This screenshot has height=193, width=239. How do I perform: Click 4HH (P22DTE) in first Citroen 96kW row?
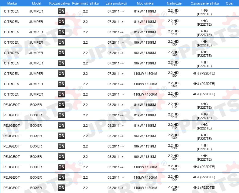[x=204, y=43]
